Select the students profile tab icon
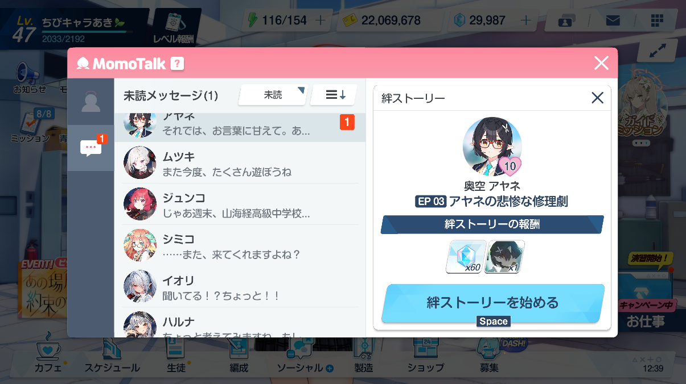 click(x=91, y=102)
